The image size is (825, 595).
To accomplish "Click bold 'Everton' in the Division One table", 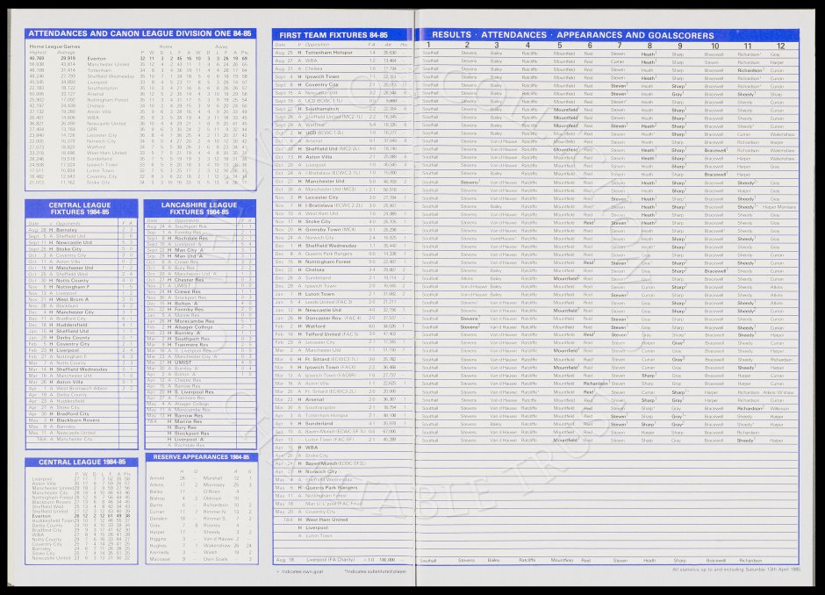I will 97,59.
